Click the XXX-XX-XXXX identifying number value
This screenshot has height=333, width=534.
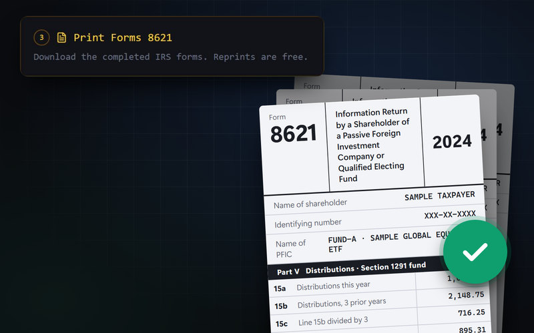tap(450, 214)
